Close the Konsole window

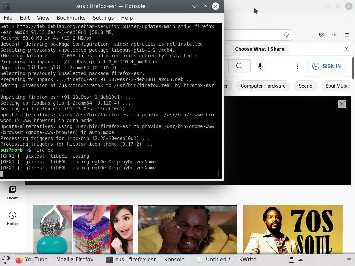pos(216,6)
